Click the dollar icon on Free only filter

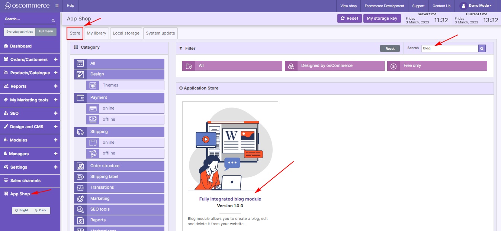(394, 66)
